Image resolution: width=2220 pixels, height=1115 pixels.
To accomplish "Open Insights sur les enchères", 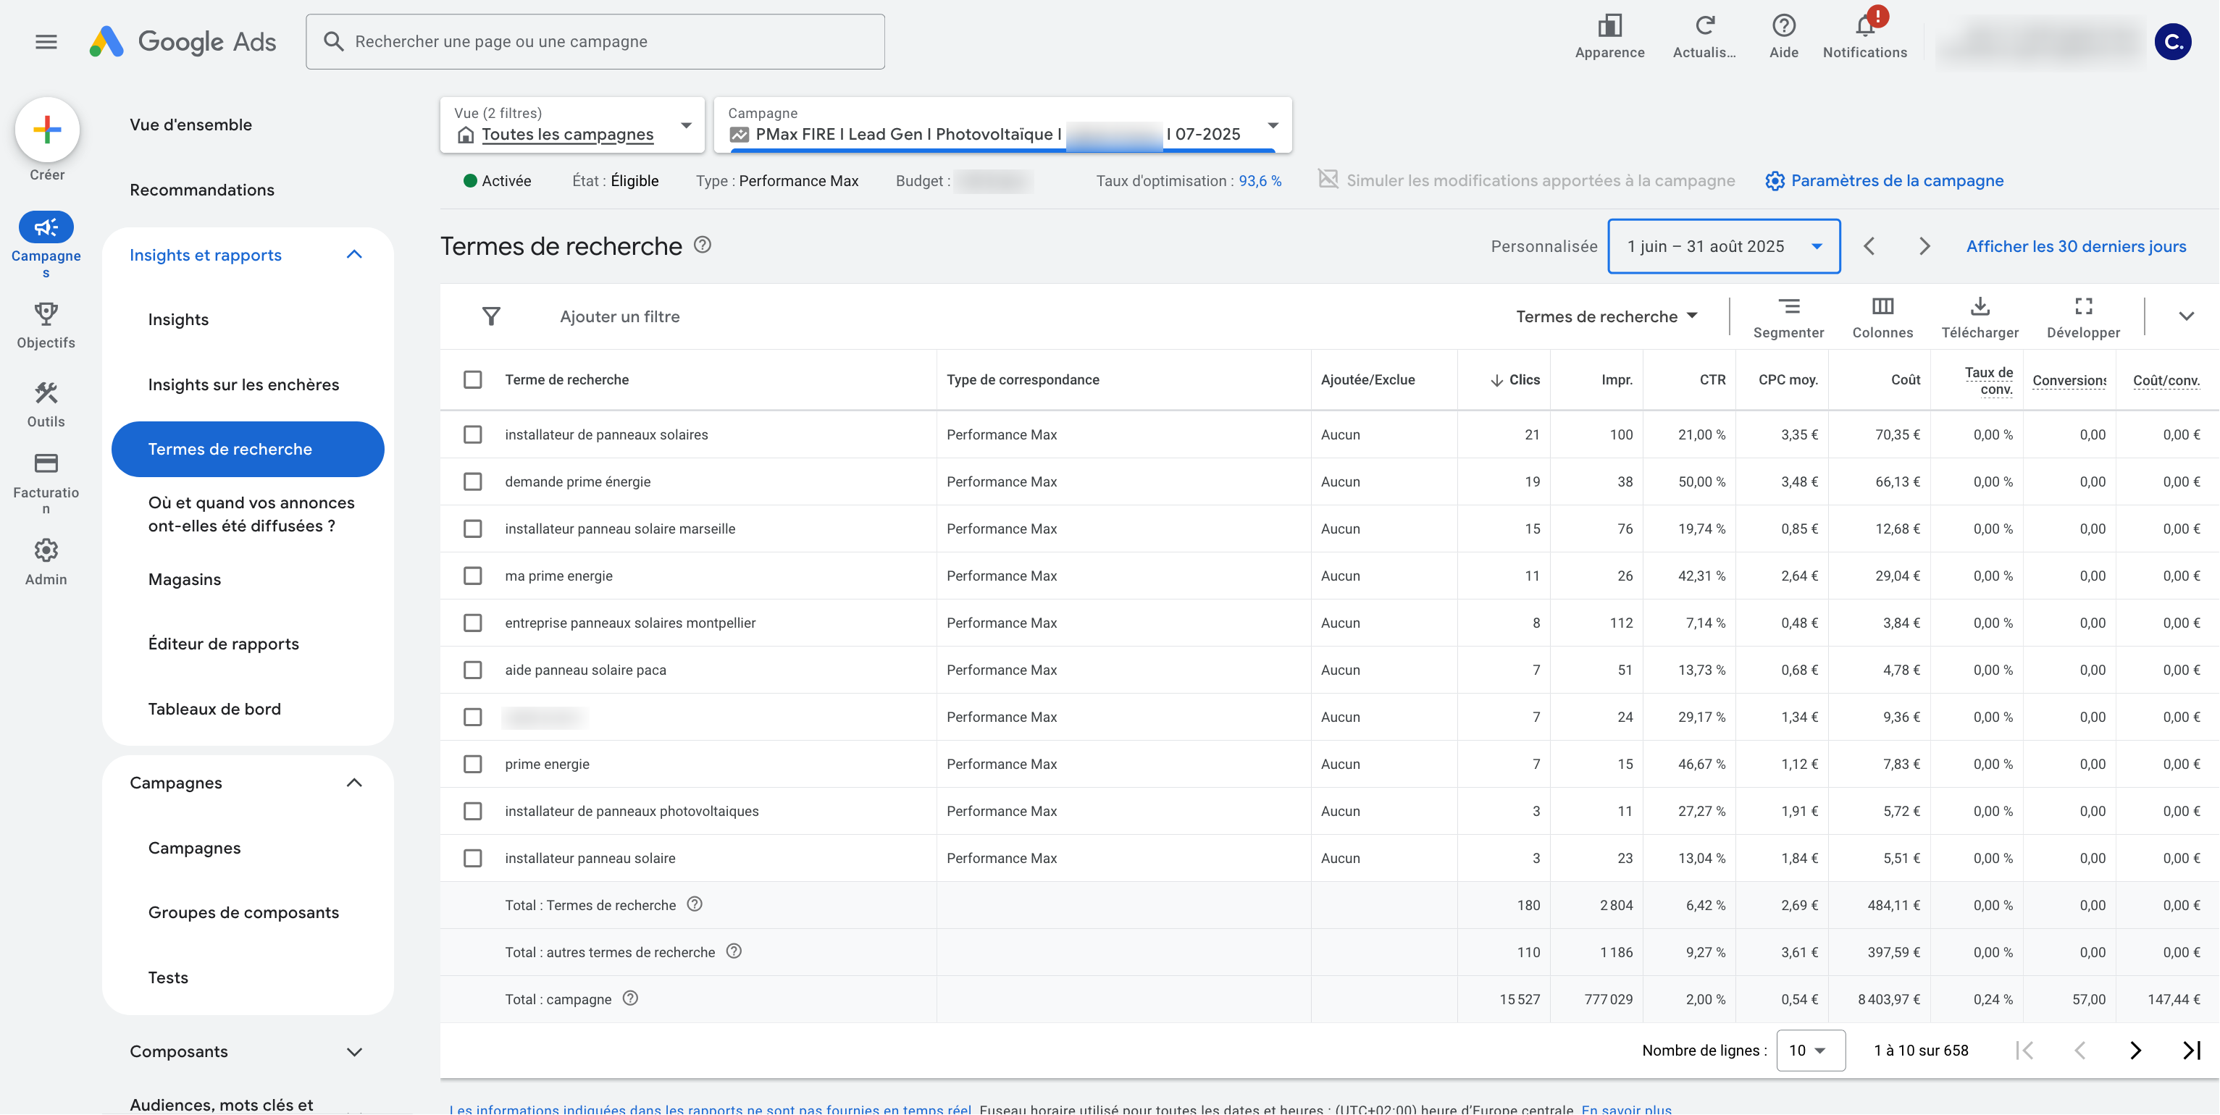I will (x=243, y=384).
